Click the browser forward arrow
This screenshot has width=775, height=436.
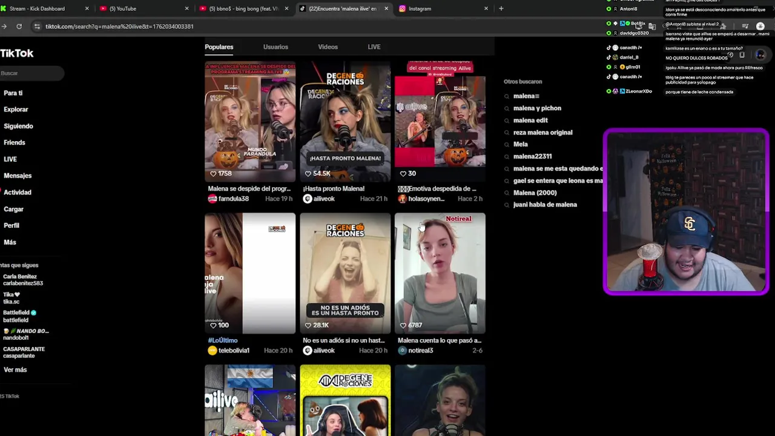pos(4,26)
